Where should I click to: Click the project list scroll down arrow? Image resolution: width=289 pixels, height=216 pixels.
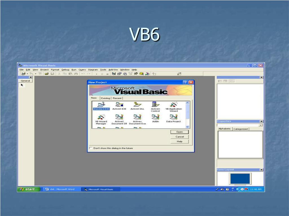187,127
